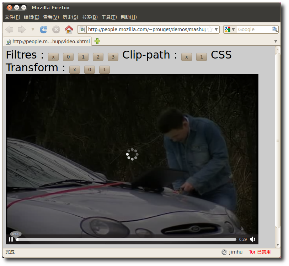289x266 pixels.
Task: Click the forward navigation arrow
Action: point(22,29)
